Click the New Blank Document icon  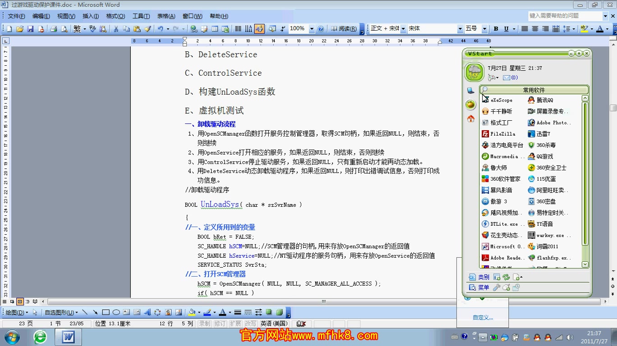pos(9,29)
